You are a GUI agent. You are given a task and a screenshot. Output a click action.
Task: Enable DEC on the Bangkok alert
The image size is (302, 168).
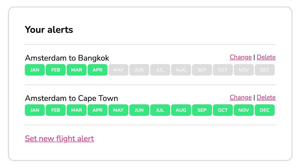click(x=265, y=70)
